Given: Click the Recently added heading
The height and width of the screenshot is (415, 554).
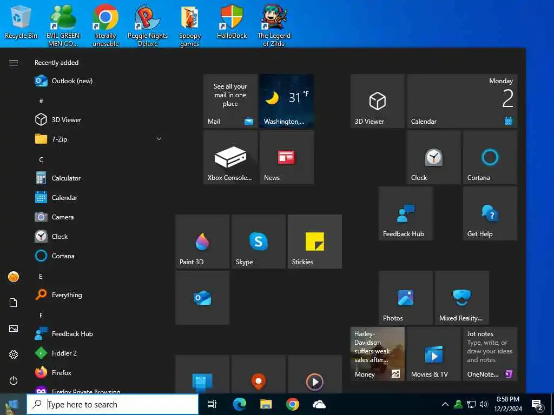Looking at the screenshot, I should (x=56, y=63).
